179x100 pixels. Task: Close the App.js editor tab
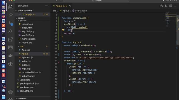(70, 6)
